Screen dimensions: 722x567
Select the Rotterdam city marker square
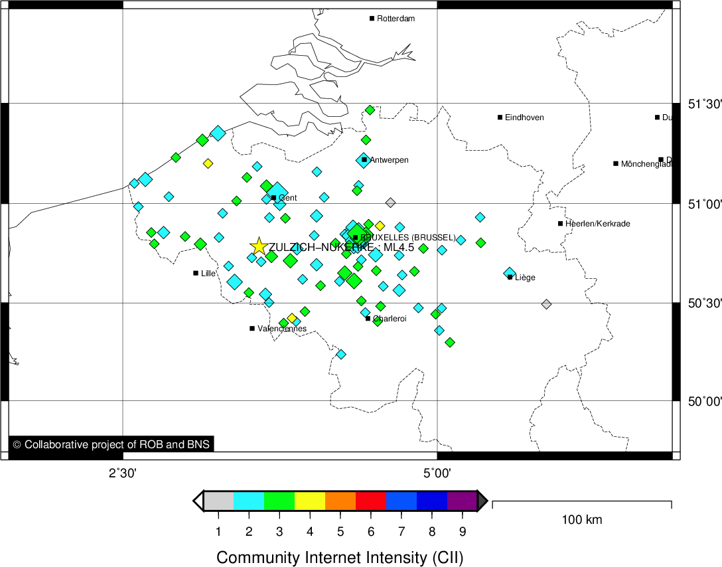(372, 18)
